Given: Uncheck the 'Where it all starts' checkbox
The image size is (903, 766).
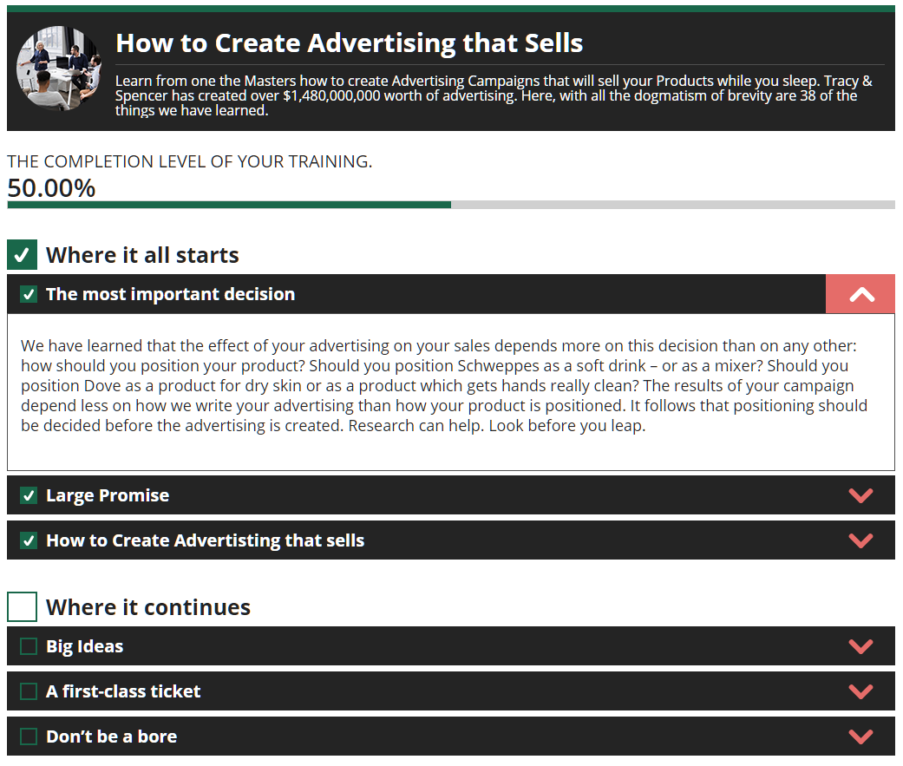Looking at the screenshot, I should coord(22,255).
